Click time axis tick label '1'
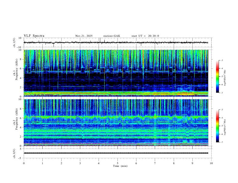238x183 pixels. pos(42,163)
